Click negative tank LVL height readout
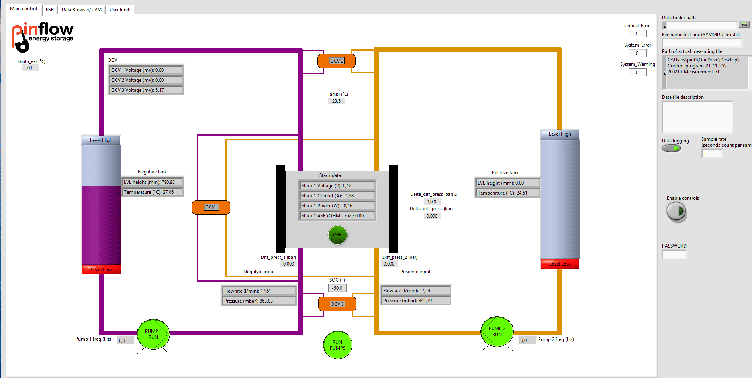Image resolution: width=752 pixels, height=378 pixels. [153, 182]
